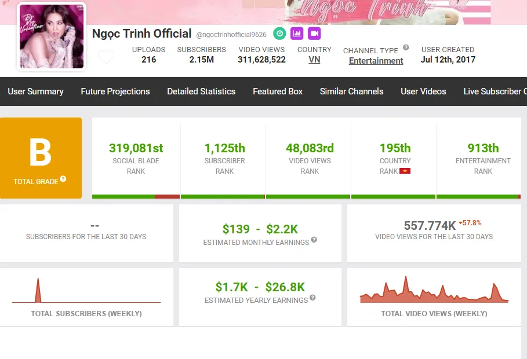Open help icon for Estimated Monthly Earnings
527x359 pixels.
(314, 240)
